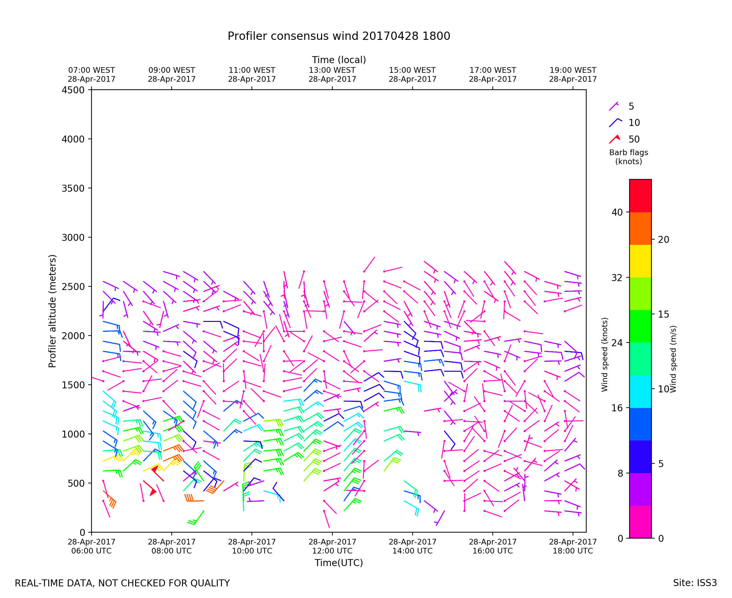Click the 'Time(UTC)' bottom axis label
The width and height of the screenshot is (732, 598).
point(338,562)
